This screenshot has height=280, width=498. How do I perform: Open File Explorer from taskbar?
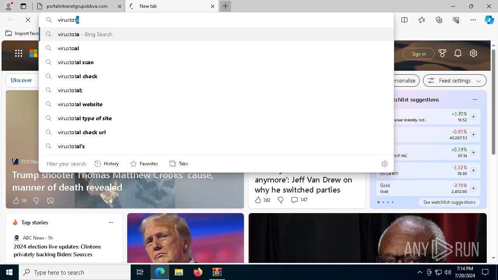179,272
